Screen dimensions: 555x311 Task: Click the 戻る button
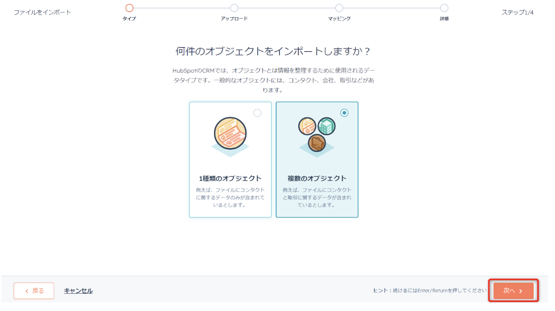[x=34, y=291]
